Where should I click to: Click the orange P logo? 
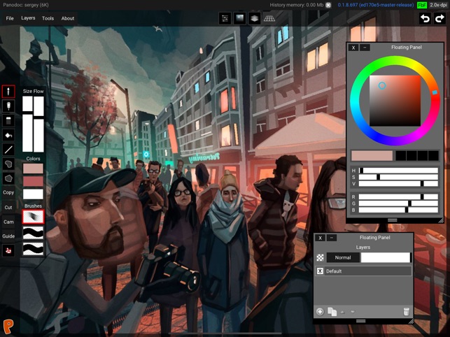point(8,327)
